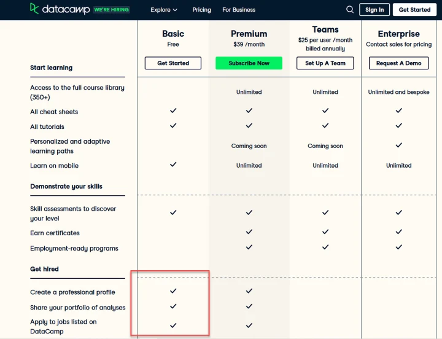
Task: Click the $39 /month price text
Action: click(x=249, y=44)
